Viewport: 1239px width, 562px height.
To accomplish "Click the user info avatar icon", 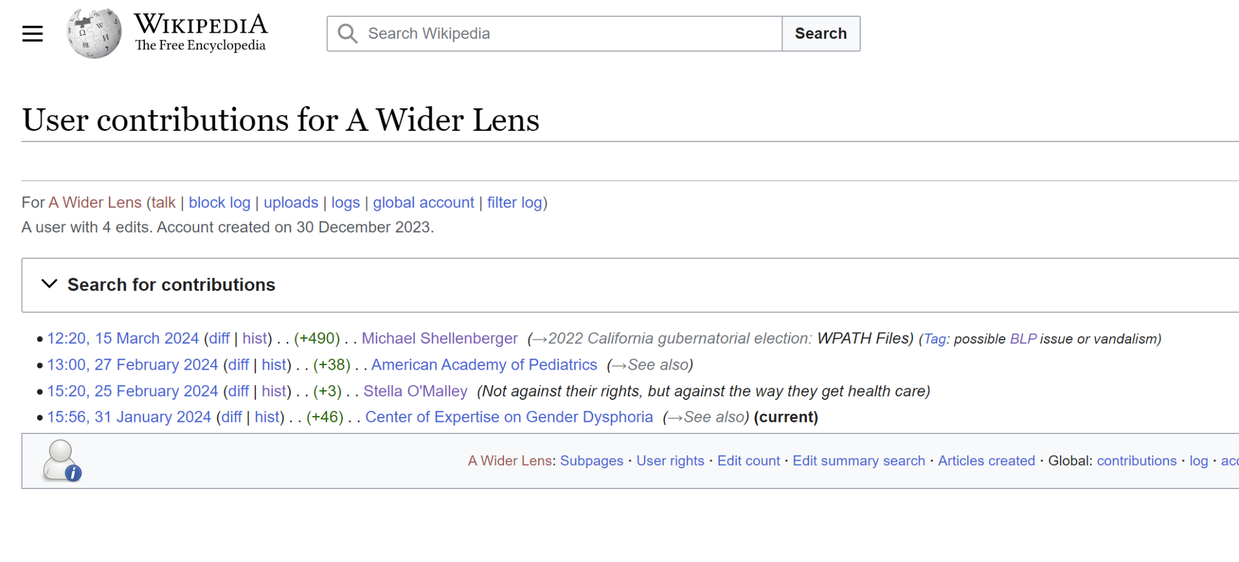I will (61, 461).
